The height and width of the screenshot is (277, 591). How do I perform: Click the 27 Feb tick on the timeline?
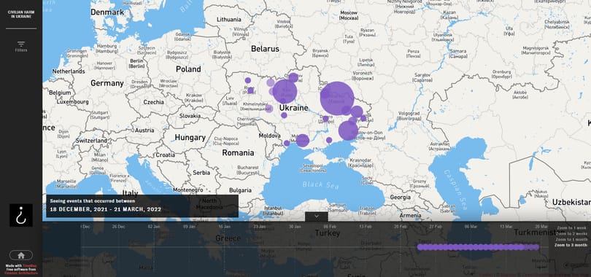tap(436, 227)
